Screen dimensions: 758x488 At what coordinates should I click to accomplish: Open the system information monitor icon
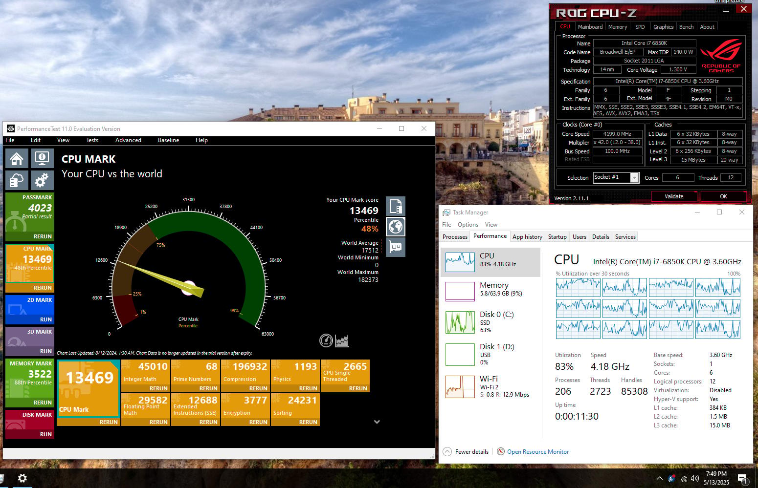[42, 158]
